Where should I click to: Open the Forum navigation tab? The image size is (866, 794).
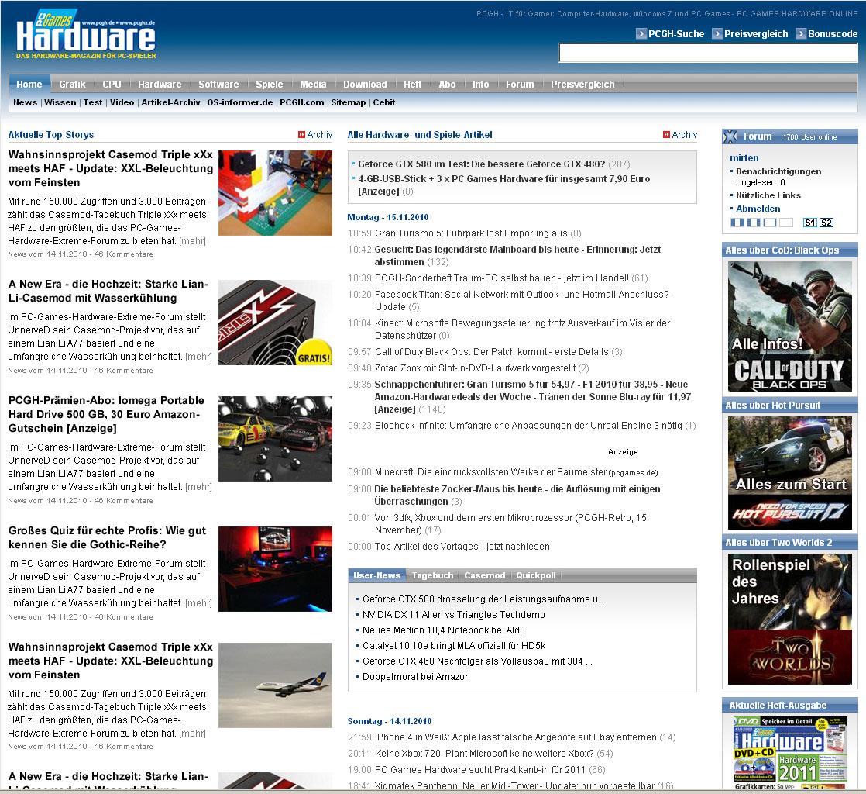coord(520,84)
